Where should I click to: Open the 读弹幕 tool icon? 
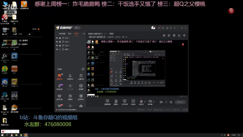(81, 87)
